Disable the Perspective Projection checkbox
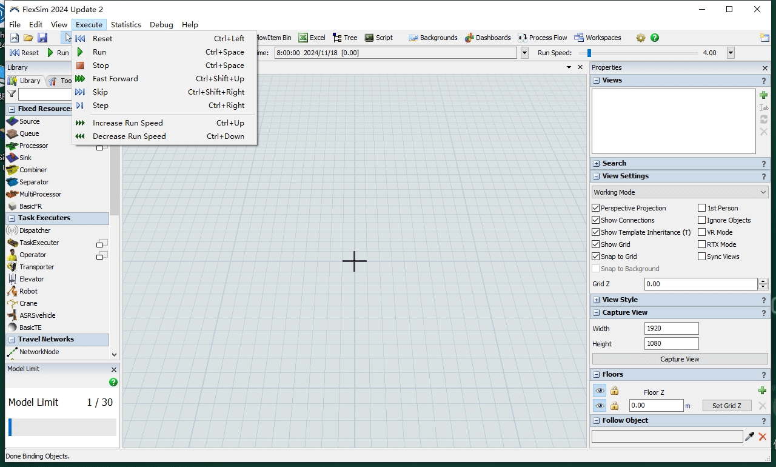The height and width of the screenshot is (467, 776). [x=596, y=208]
